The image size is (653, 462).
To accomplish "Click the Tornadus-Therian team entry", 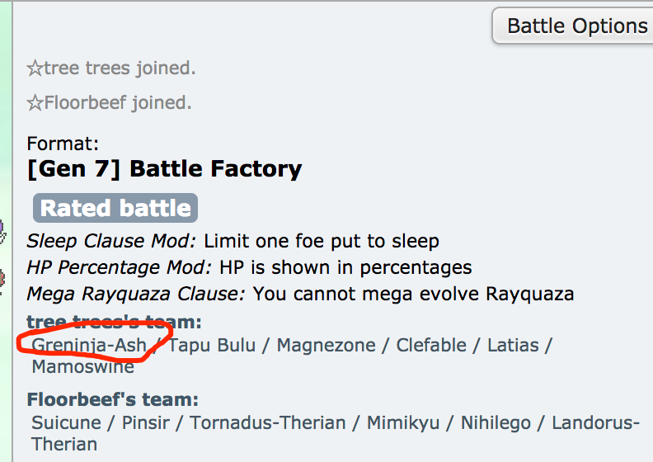I will [267, 422].
